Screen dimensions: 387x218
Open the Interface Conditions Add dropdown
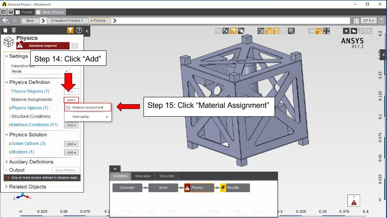coord(71,125)
